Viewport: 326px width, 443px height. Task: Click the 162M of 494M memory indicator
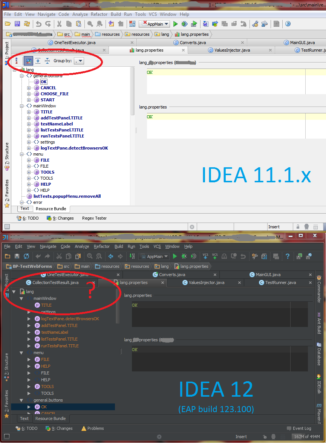307,437
